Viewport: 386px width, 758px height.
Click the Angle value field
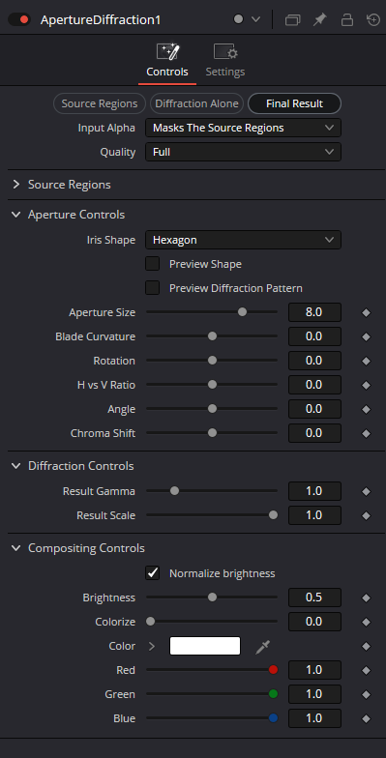pyautogui.click(x=315, y=409)
